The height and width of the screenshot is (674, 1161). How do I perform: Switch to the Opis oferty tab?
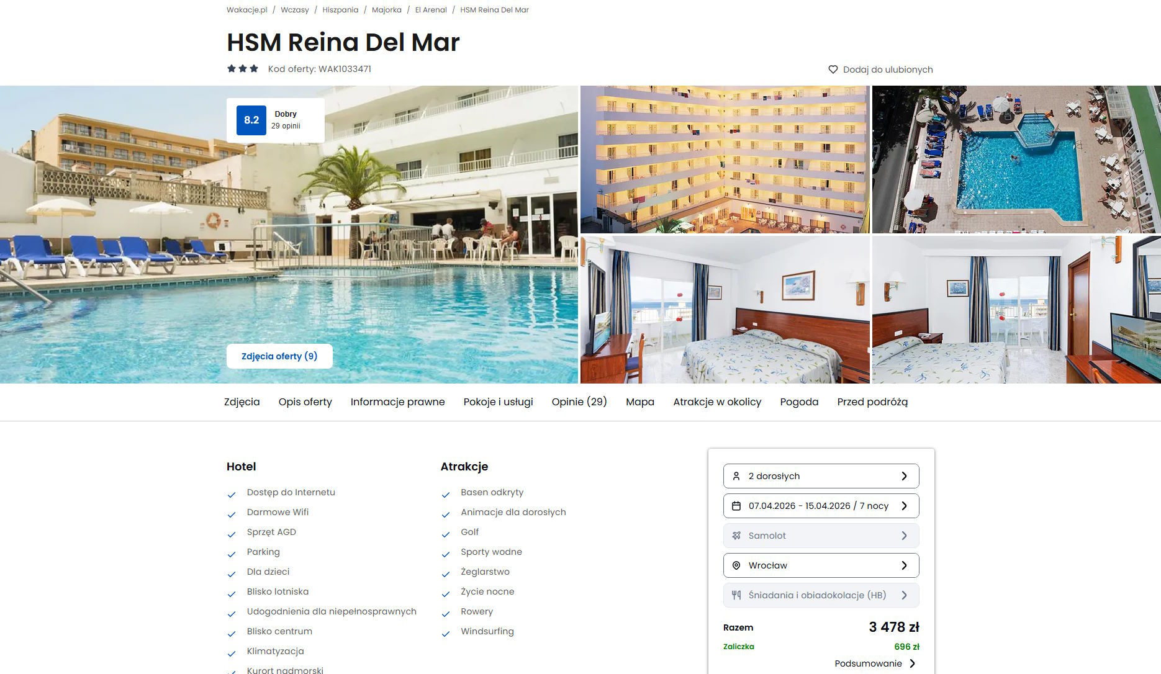pos(305,402)
